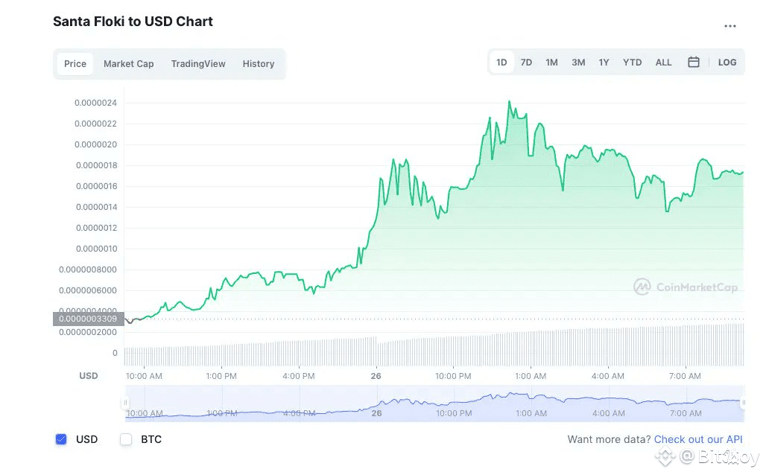Click the left handle of range slider
769x475 pixels.
click(x=125, y=403)
